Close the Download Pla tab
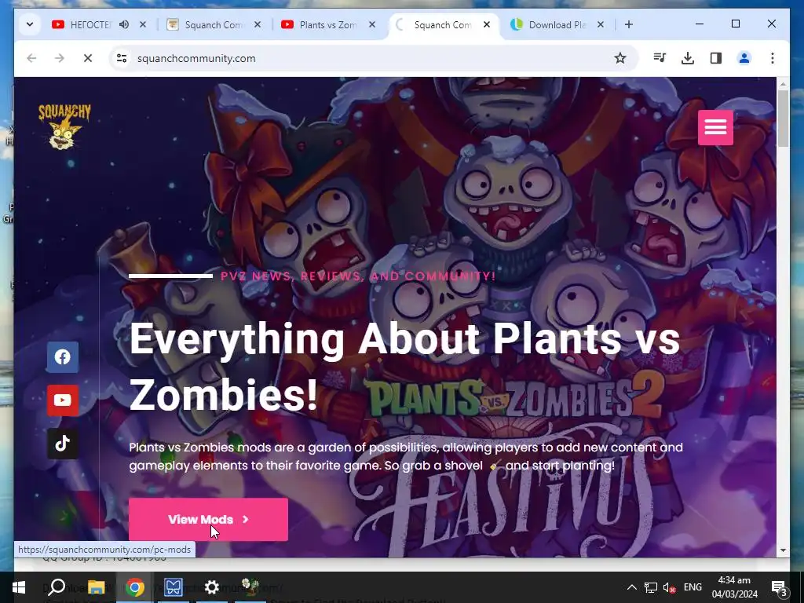The image size is (804, 603). (601, 24)
